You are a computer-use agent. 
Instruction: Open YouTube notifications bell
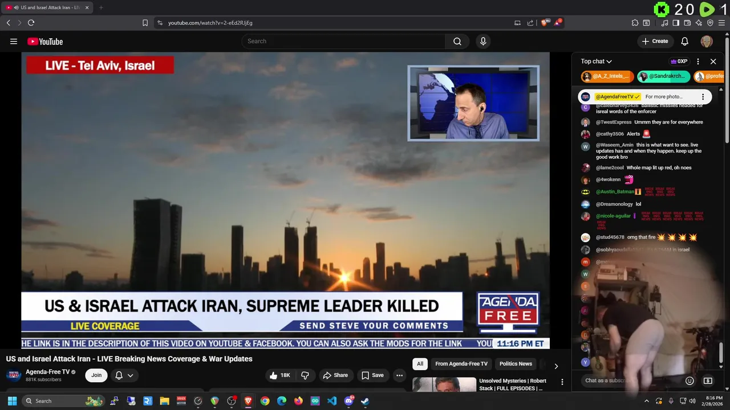[x=684, y=41]
